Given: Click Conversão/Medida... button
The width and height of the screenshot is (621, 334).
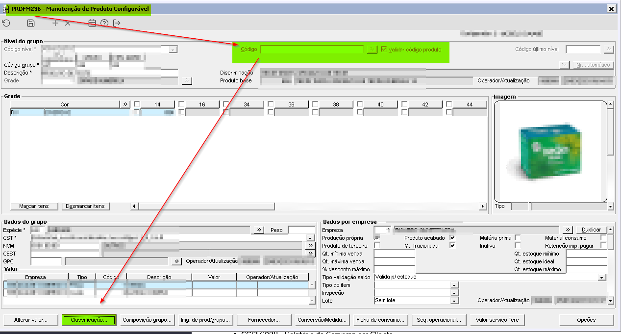Looking at the screenshot, I should pos(322,320).
